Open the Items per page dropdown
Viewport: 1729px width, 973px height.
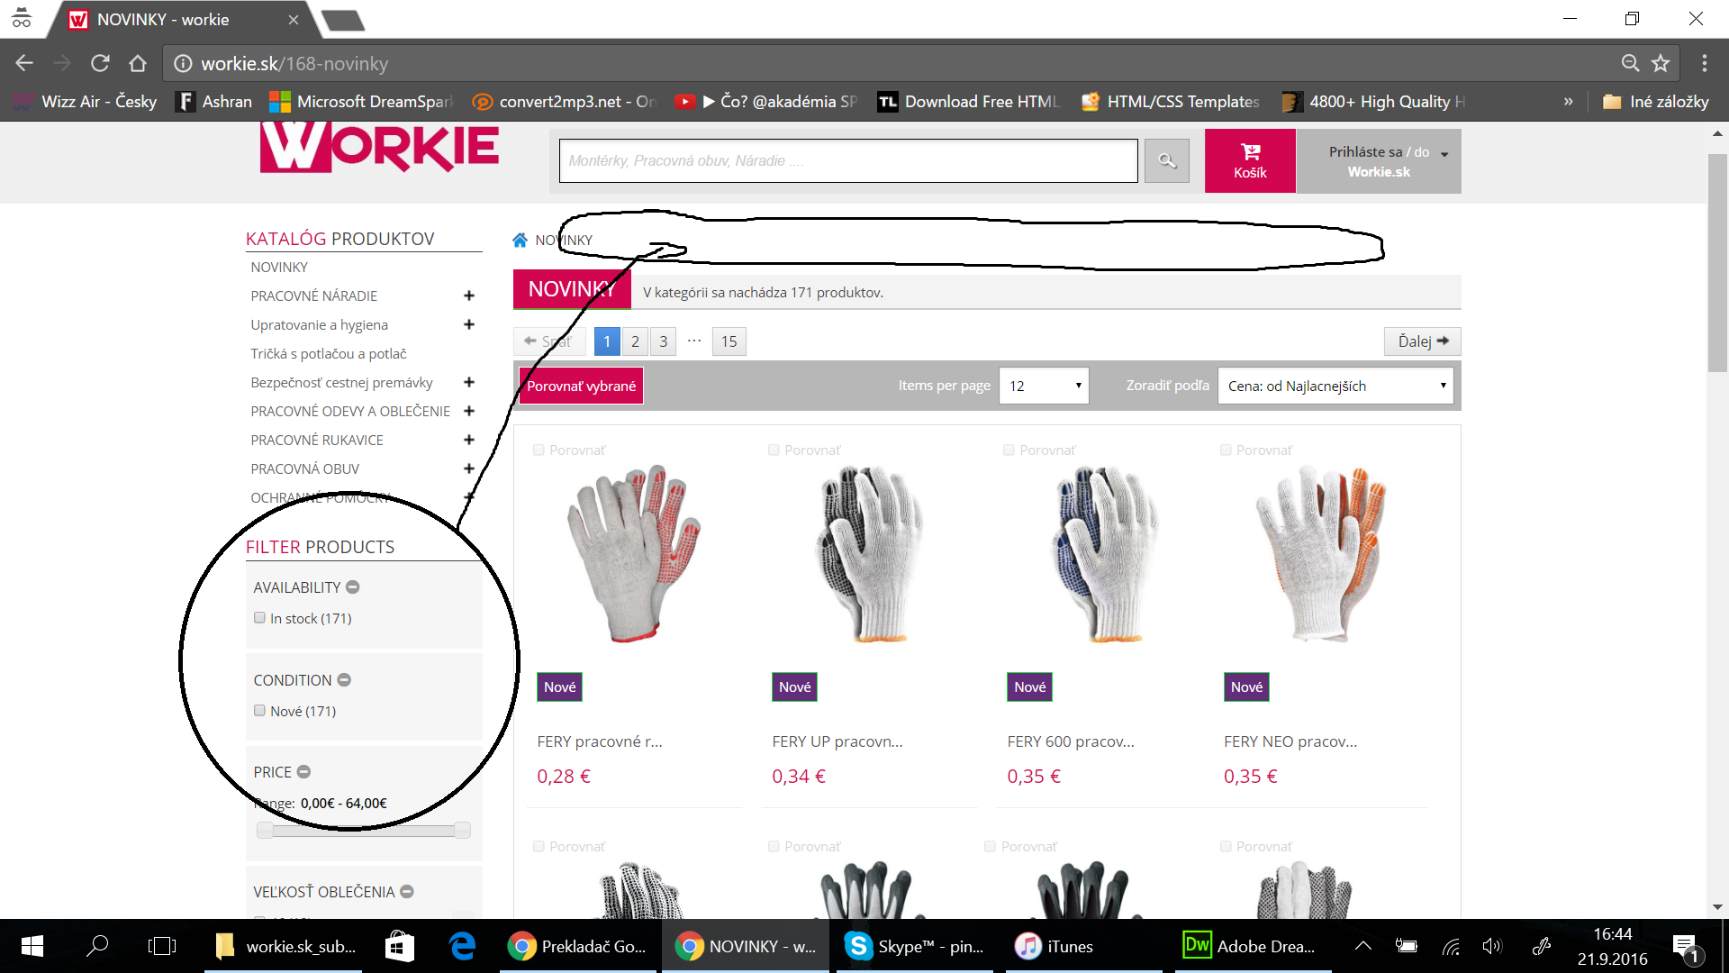(x=1044, y=386)
